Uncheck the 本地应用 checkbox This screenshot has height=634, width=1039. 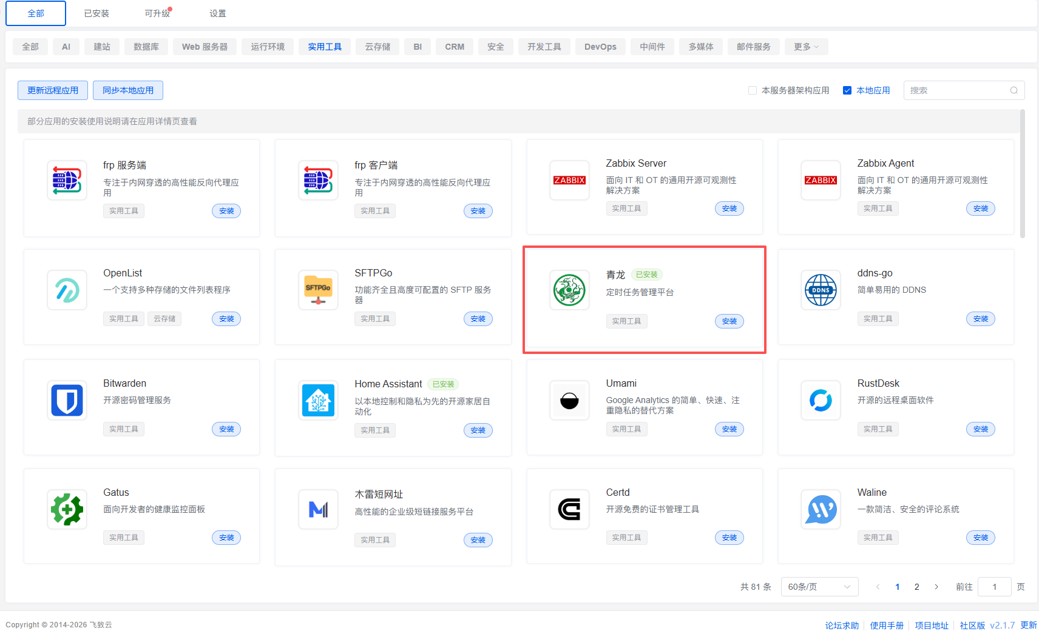[x=847, y=90]
